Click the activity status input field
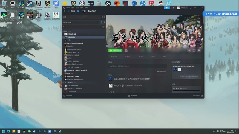Image resolution: width=239 pixels, height=134 pixels. [137, 66]
